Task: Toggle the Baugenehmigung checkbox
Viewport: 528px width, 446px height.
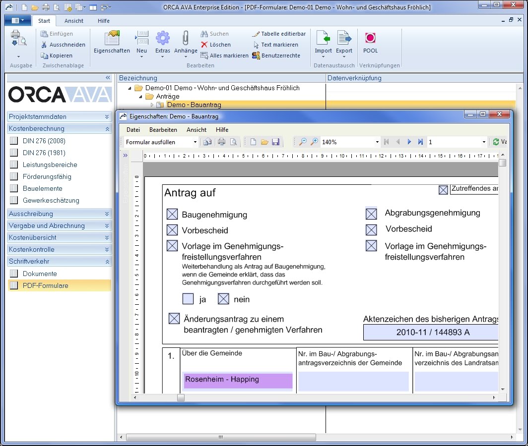Action: pyautogui.click(x=172, y=214)
